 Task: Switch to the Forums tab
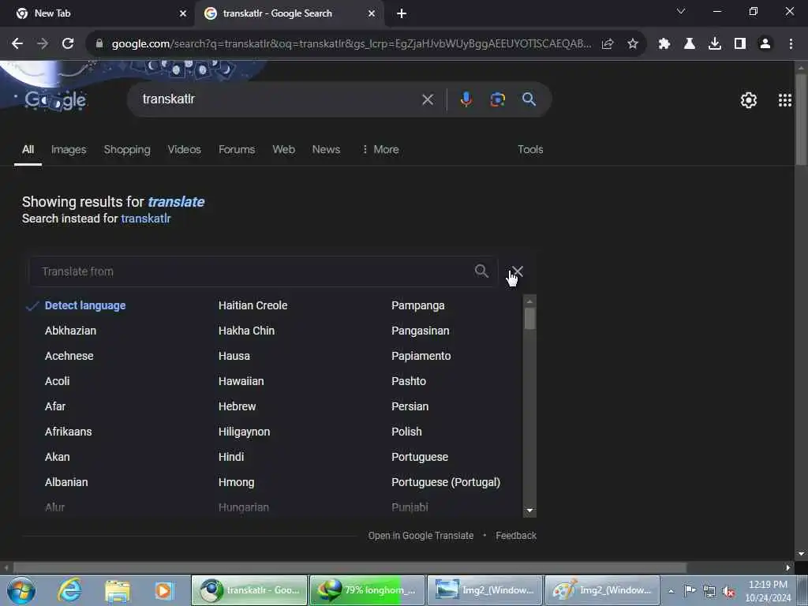237,149
